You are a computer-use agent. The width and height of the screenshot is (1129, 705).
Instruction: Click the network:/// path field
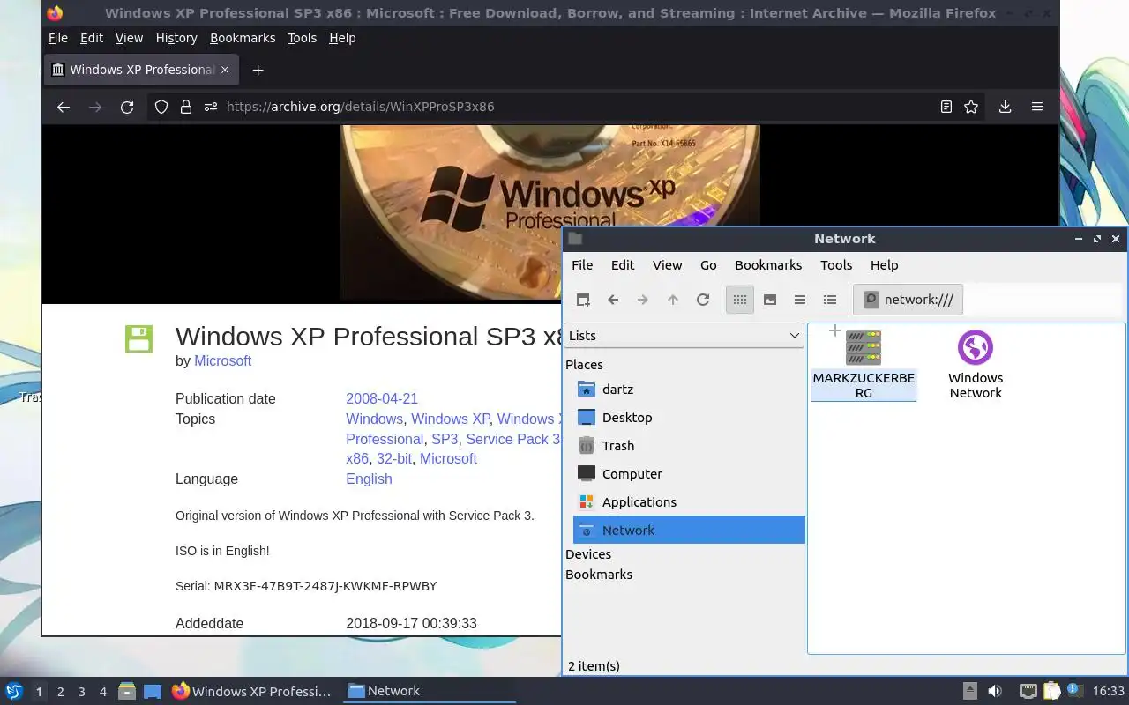[x=908, y=300]
